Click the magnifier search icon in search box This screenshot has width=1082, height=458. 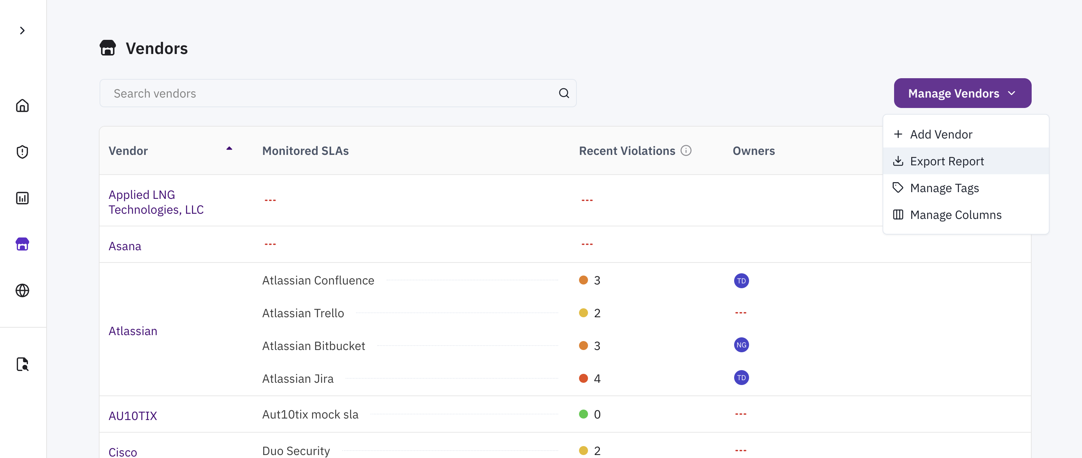pos(564,93)
